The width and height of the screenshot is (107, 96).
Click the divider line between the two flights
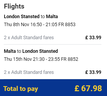(52, 44)
